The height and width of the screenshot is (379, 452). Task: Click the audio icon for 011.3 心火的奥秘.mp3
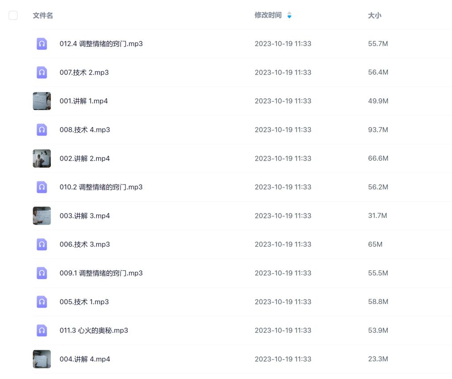click(41, 330)
